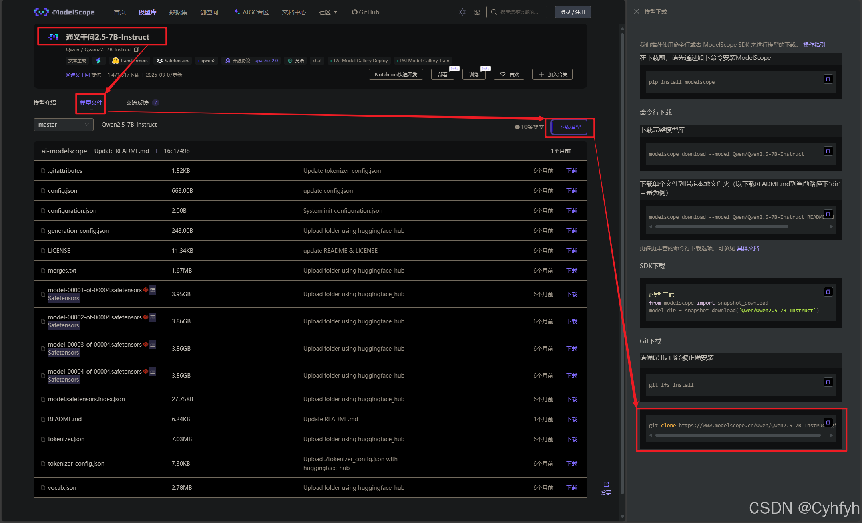Click the 部署 deploy button

click(443, 74)
